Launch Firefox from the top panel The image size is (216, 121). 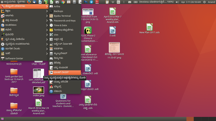(x=29, y=2)
